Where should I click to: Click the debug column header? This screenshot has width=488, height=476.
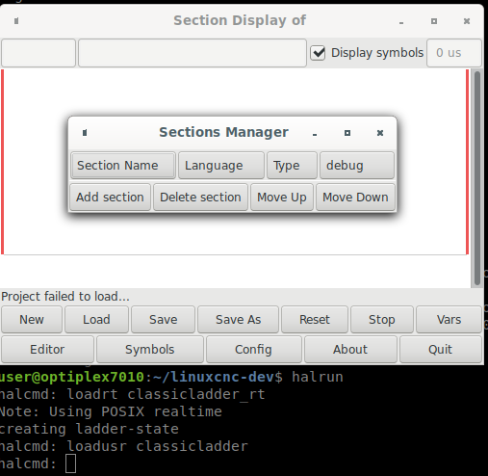point(357,166)
